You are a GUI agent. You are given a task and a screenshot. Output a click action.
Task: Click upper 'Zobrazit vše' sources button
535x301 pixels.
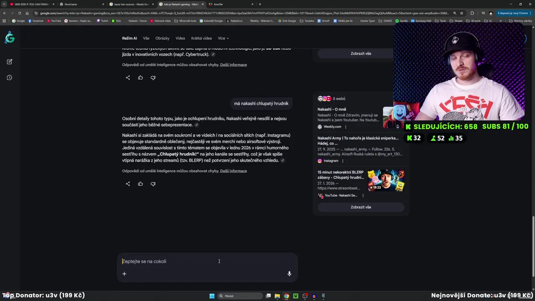361,54
